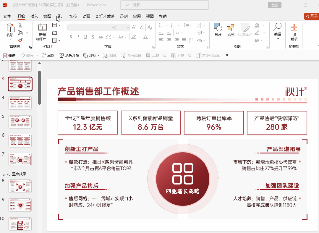Viewport: 319px width, 233px height.
Task: Start slideshow from beginning icon
Action: [x=61, y=55]
